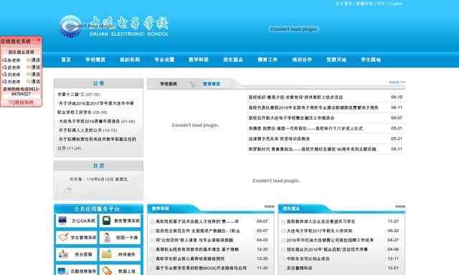Click the weather cloud icon in calendar panel
459x275 pixels.
[68, 190]
